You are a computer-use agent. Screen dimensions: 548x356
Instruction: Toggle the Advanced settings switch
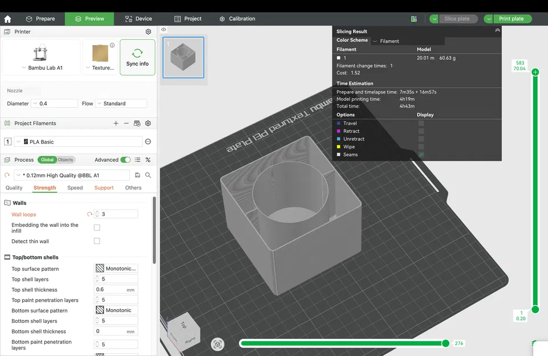pyautogui.click(x=125, y=160)
